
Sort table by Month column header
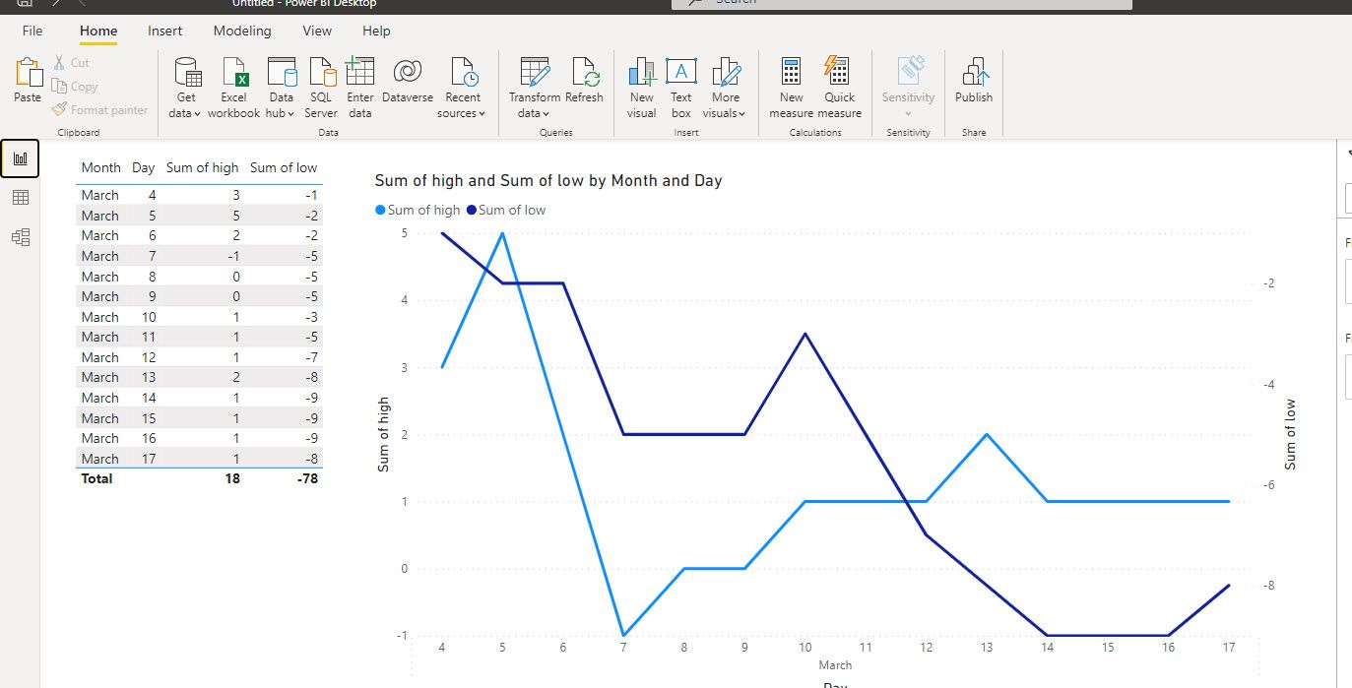pos(100,167)
